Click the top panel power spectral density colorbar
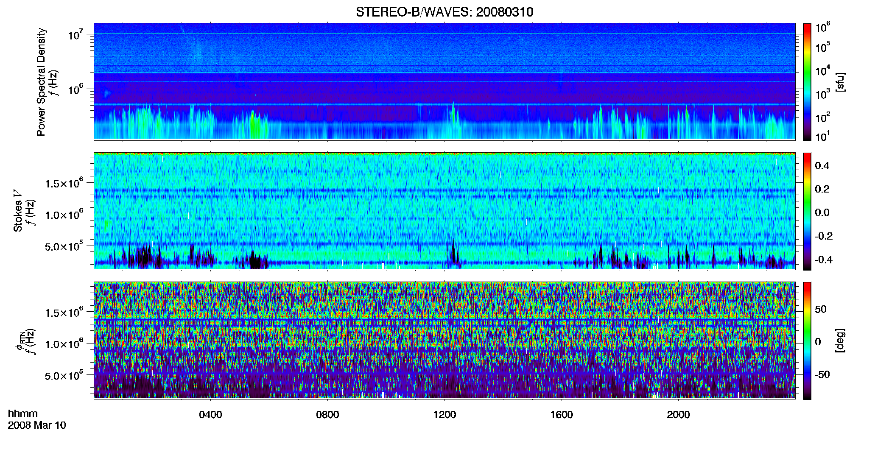The height and width of the screenshot is (458, 889). pos(807,82)
